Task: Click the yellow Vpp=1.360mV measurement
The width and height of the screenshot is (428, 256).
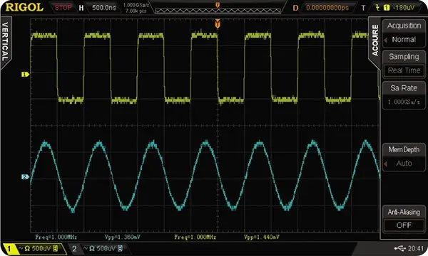Action: pyautogui.click(x=123, y=237)
